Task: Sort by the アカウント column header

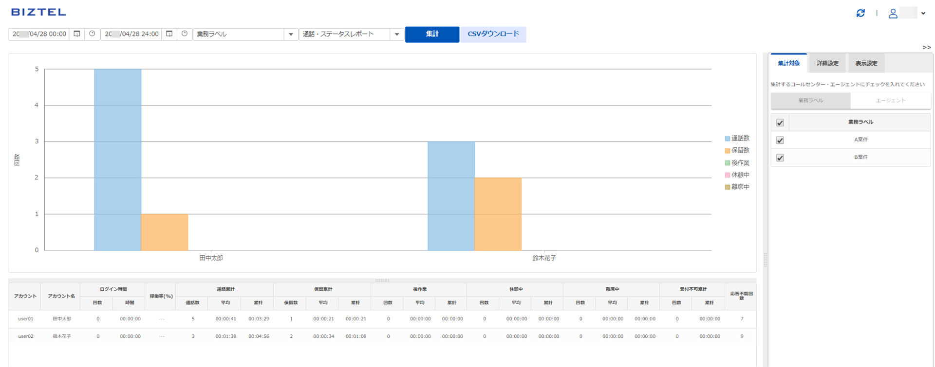Action: tap(25, 296)
